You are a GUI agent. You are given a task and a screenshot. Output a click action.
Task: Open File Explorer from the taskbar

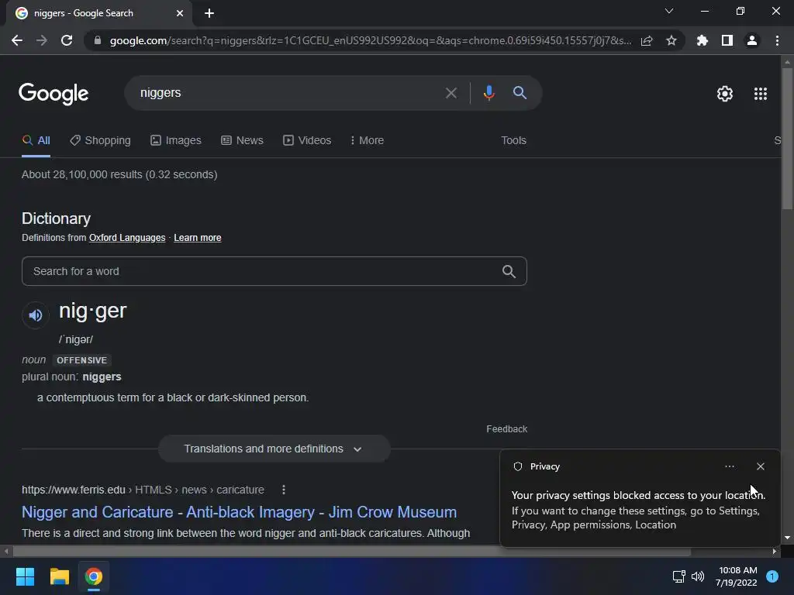click(x=59, y=576)
